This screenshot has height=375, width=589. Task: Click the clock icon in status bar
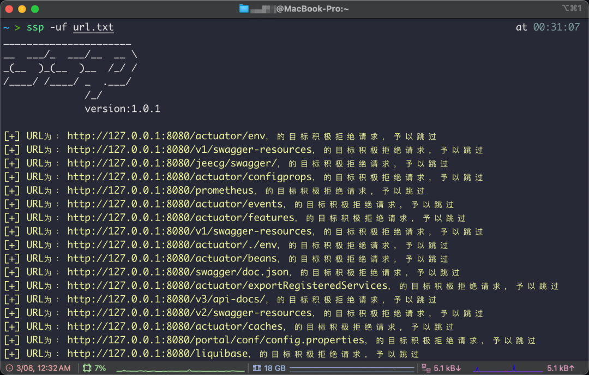click(9, 368)
